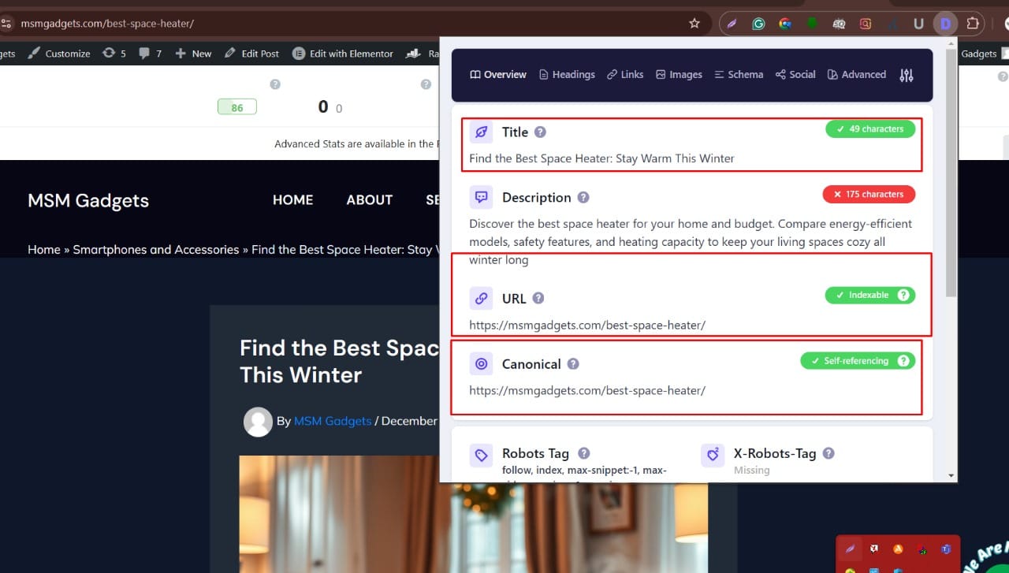The height and width of the screenshot is (573, 1009).
Task: Go to HOME in site navigation
Action: point(293,200)
